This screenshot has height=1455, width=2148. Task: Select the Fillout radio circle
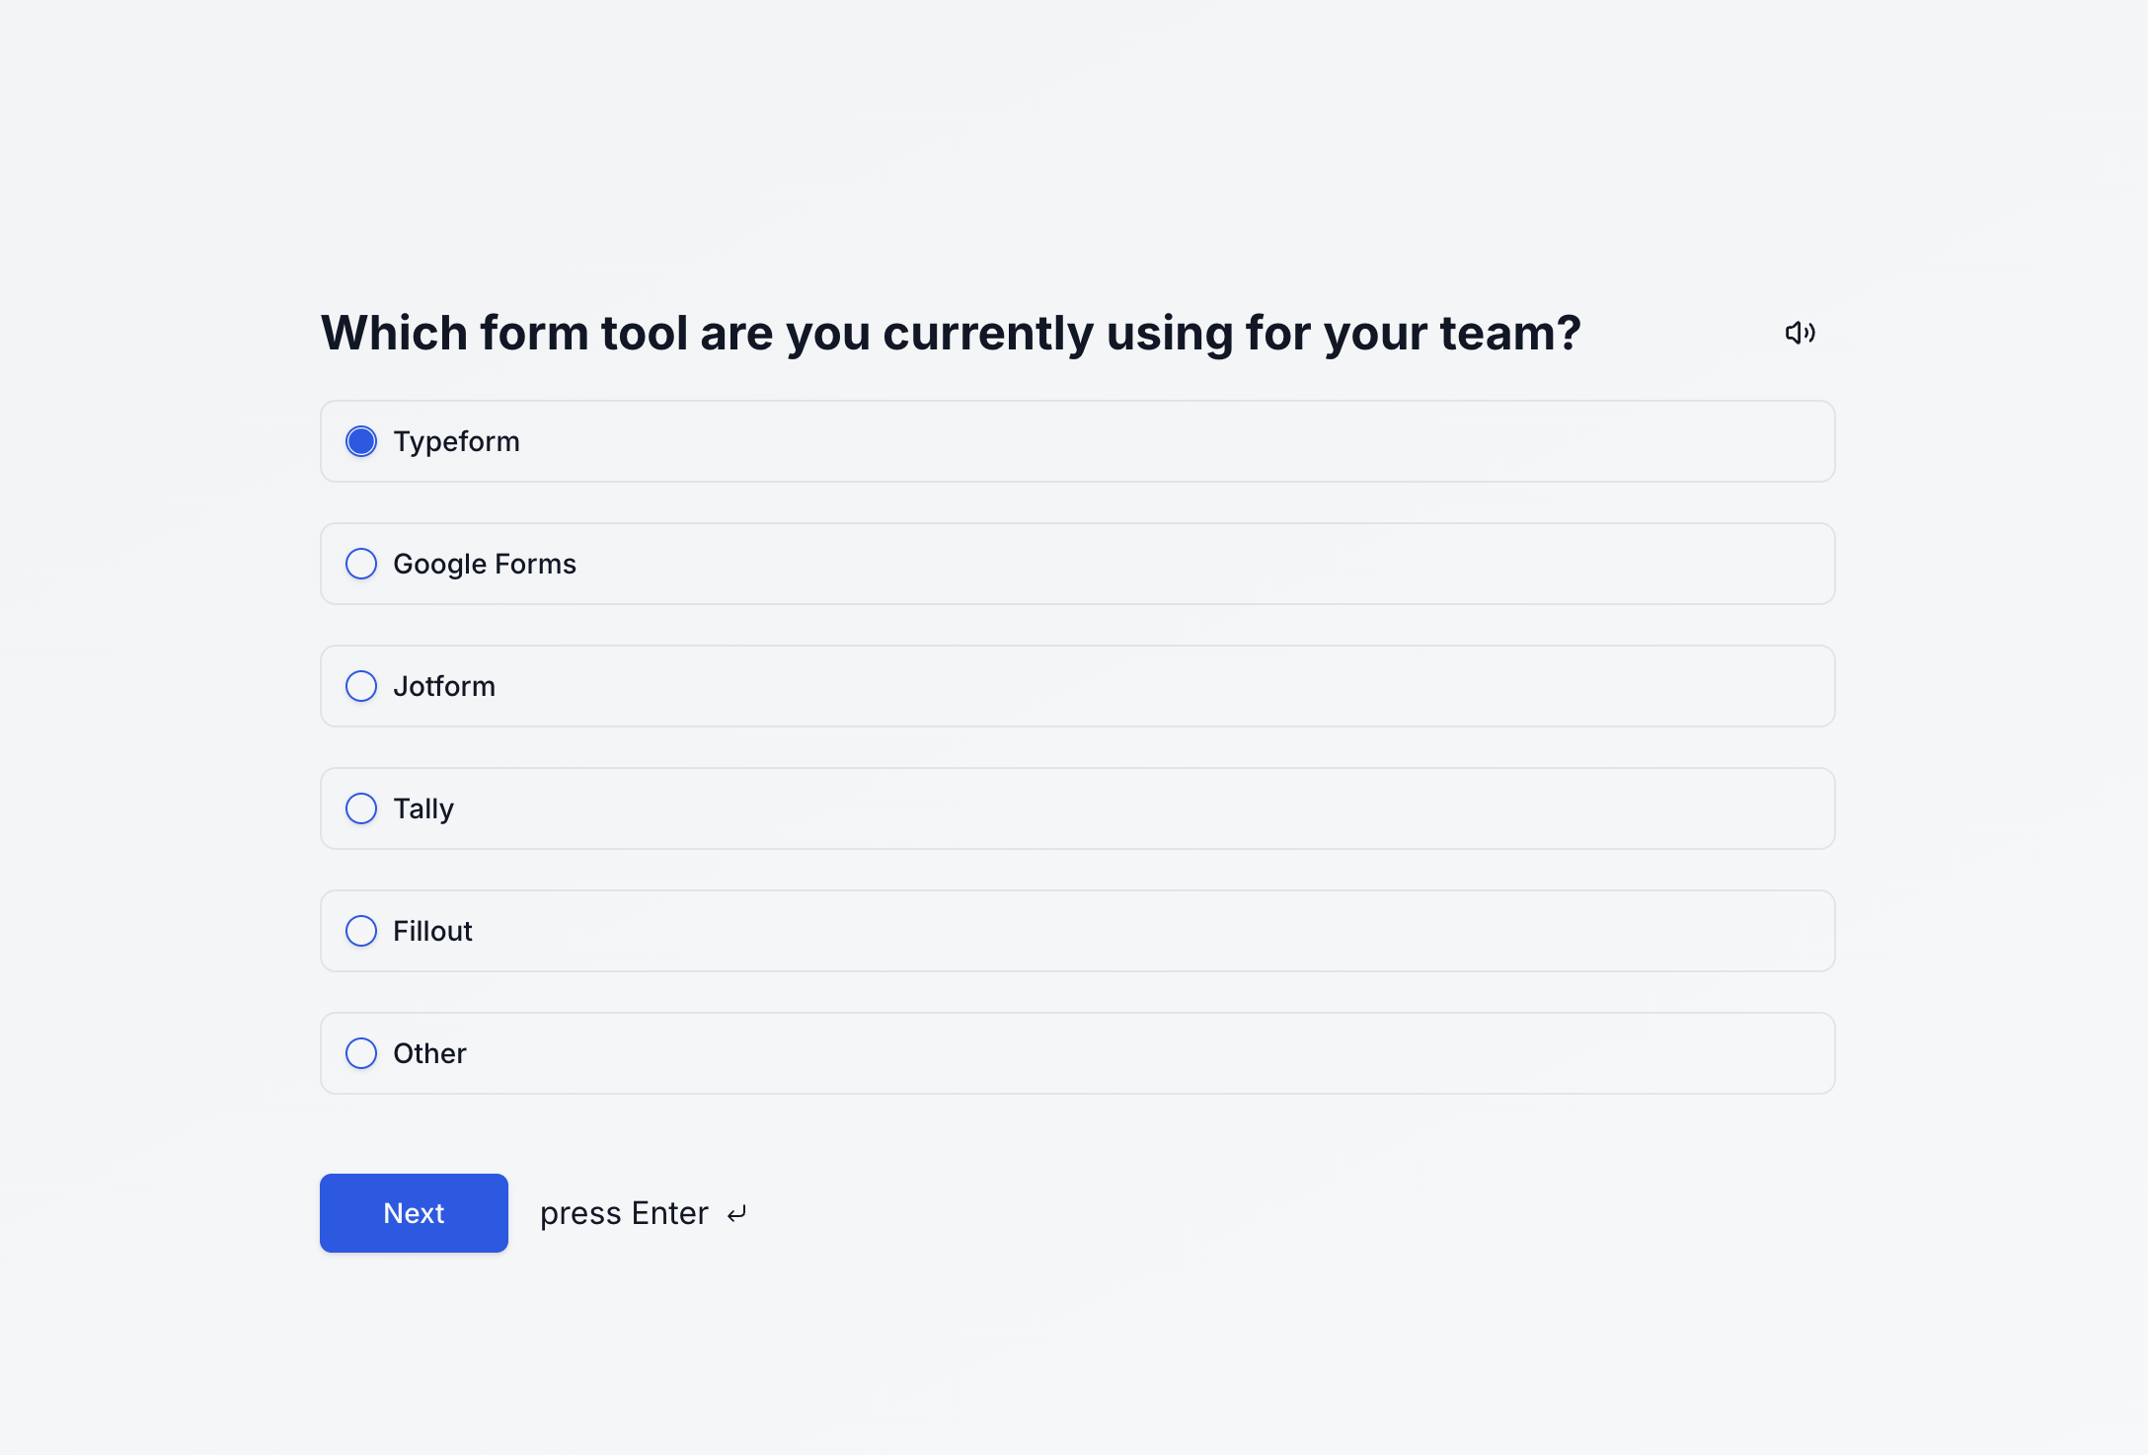[361, 931]
